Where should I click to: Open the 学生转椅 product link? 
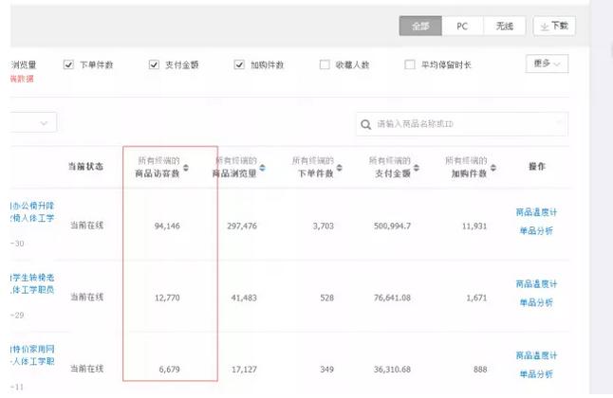pyautogui.click(x=32, y=283)
